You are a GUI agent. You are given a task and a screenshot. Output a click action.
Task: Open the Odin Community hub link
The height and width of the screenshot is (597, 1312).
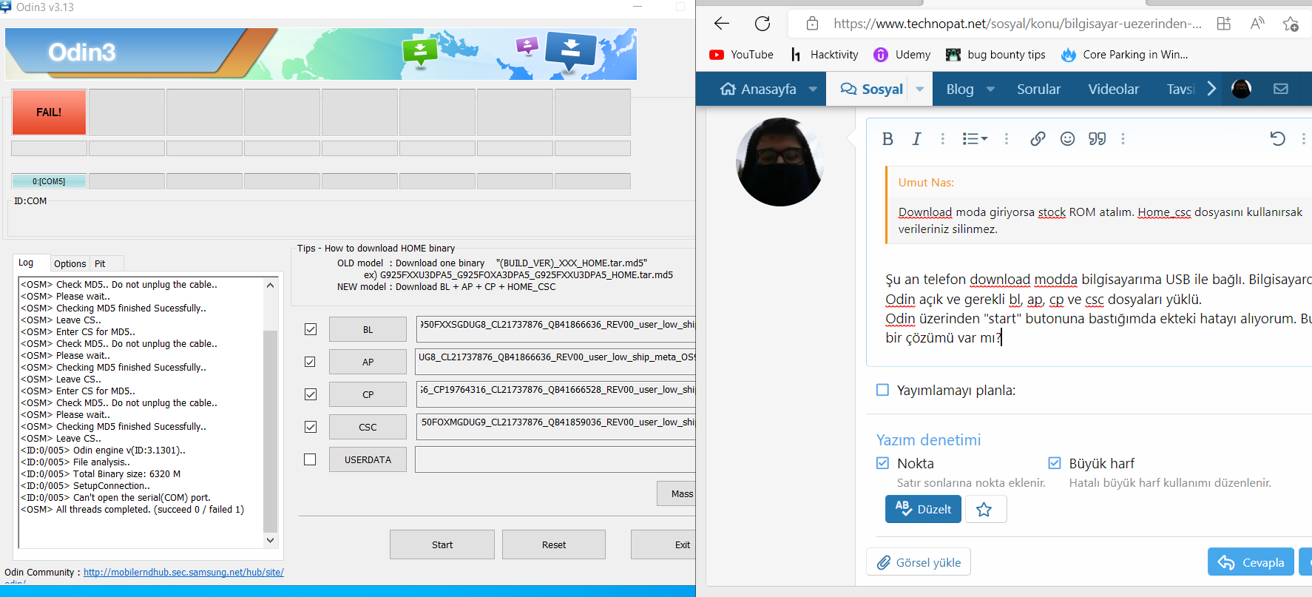pos(183,572)
